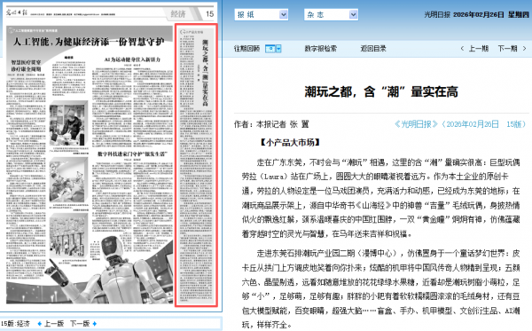Click the 15版:经济 page label

(15, 324)
